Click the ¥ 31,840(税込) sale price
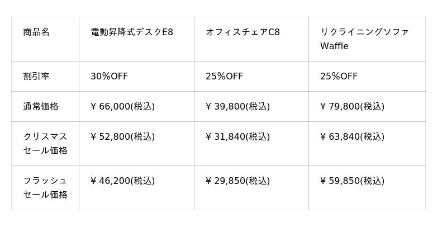Image resolution: width=447 pixels, height=227 pixels. pos(238,137)
